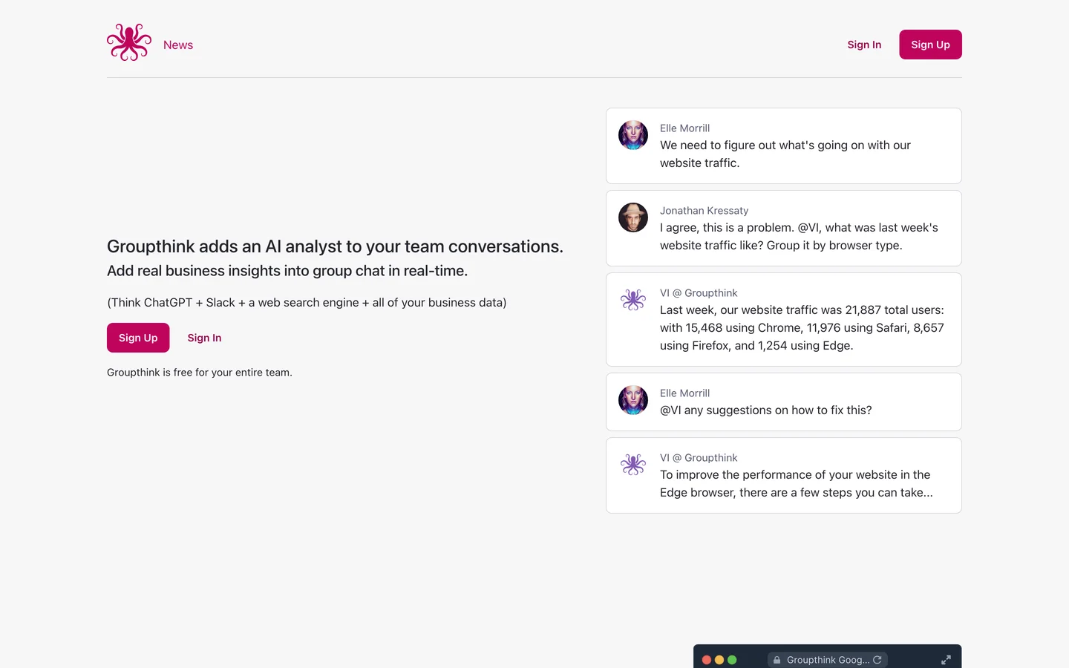This screenshot has height=668, width=1069.
Task: Click the Groupthink octopus logo
Action: click(x=129, y=42)
